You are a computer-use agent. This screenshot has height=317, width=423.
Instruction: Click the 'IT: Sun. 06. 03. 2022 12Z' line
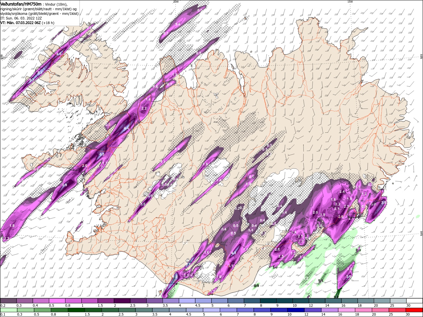tap(21, 18)
